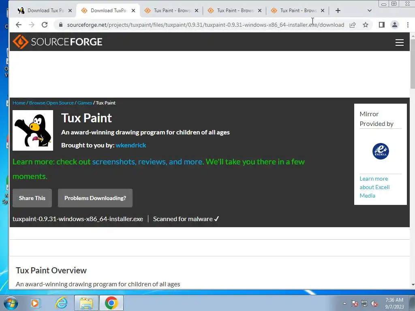The height and width of the screenshot is (311, 415).
Task: Follow the Home breadcrumb link
Action: pyautogui.click(x=19, y=103)
